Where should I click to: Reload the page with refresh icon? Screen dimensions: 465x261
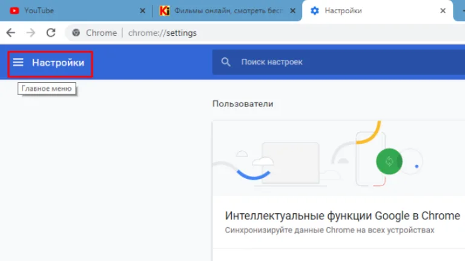pyautogui.click(x=51, y=33)
